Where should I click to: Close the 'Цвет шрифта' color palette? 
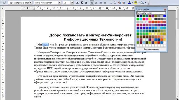coord(165,9)
